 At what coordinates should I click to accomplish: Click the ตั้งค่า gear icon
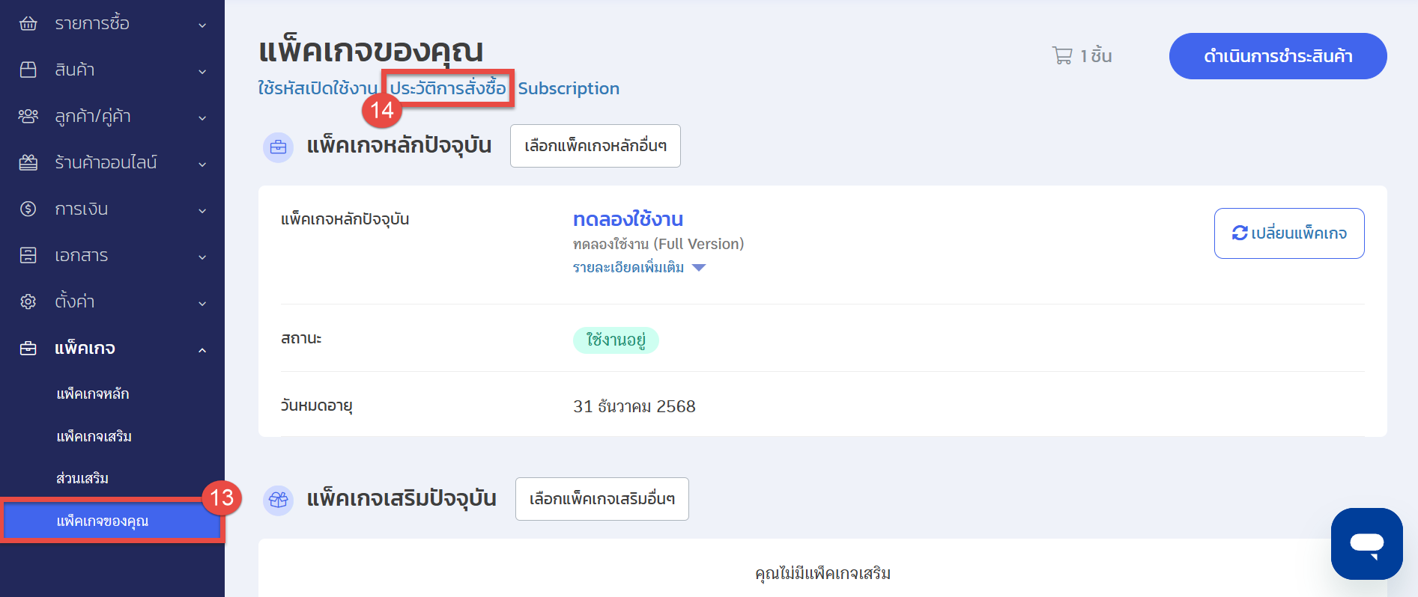[x=28, y=302]
